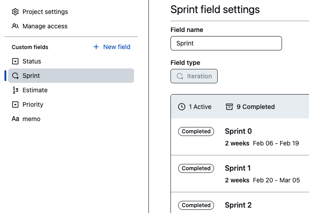This screenshot has width=309, height=213.
Task: Click the clock icon beside 1 Active
Action: [x=182, y=107]
